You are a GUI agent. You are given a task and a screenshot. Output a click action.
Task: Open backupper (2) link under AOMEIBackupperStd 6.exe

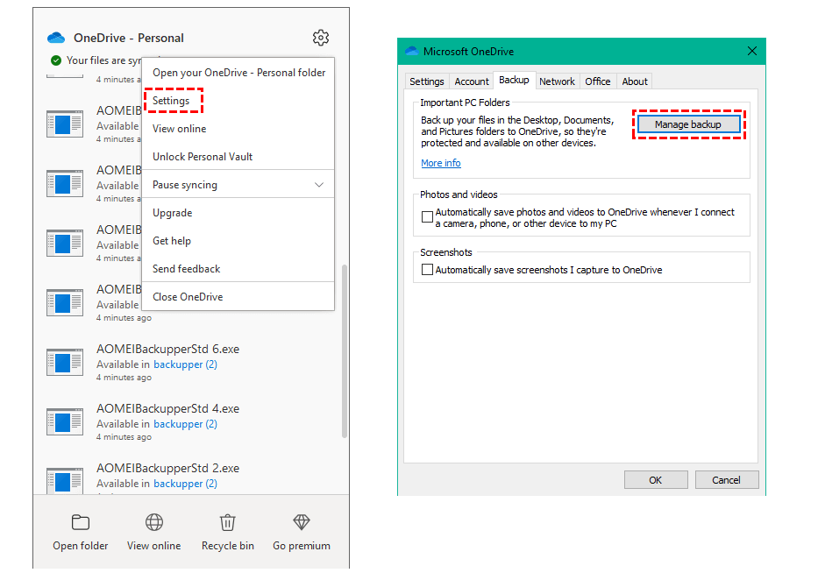(185, 364)
